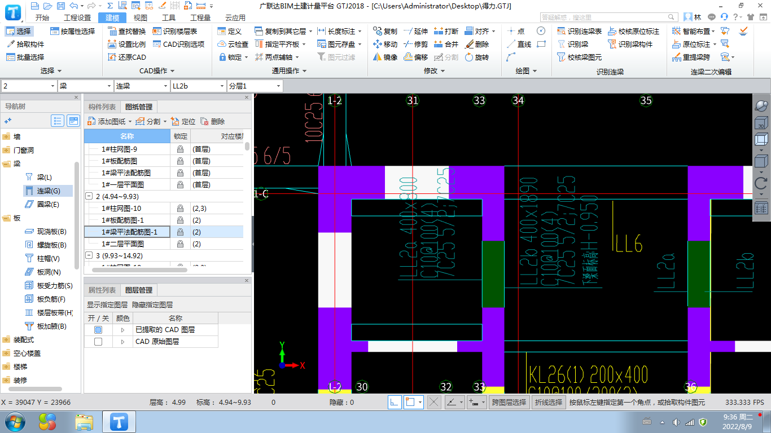Viewport: 771px width, 433px height.
Task: Select 圈梁(E) in navigation tree
Action: [42, 204]
